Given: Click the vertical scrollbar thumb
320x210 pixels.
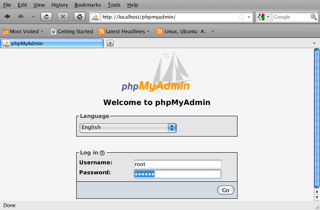Looking at the screenshot, I should coord(317,118).
